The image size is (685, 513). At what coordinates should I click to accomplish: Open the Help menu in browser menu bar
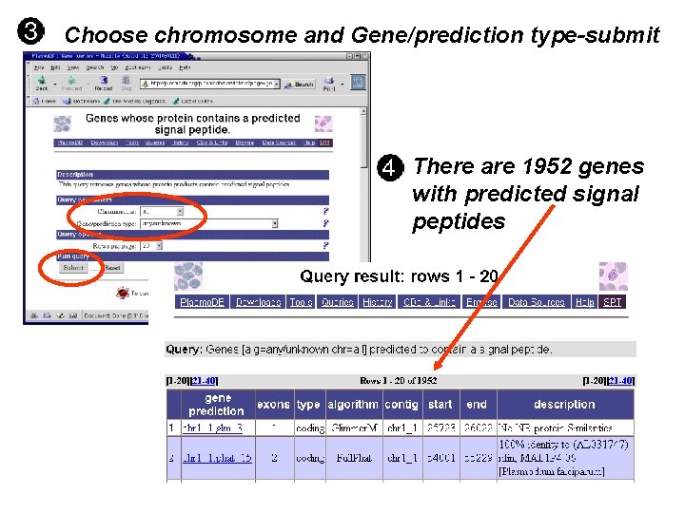(185, 67)
